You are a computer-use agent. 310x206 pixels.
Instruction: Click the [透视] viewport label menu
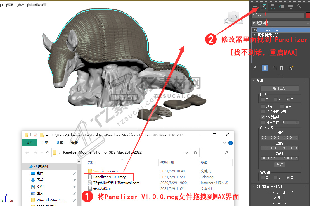[11, 5]
